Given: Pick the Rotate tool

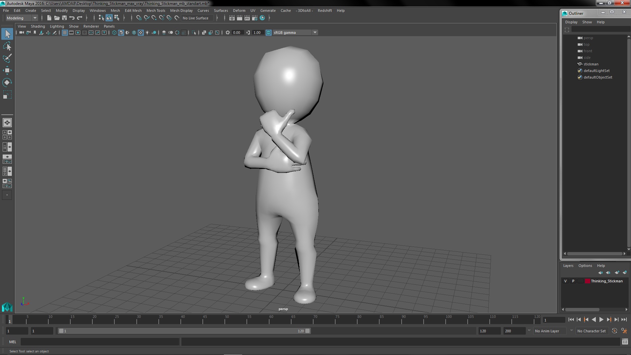Looking at the screenshot, I should (7, 82).
